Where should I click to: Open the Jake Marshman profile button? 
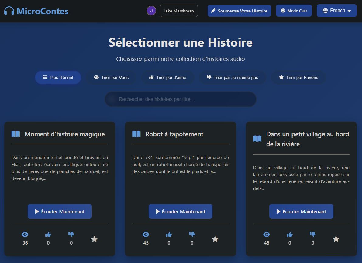pos(179,11)
